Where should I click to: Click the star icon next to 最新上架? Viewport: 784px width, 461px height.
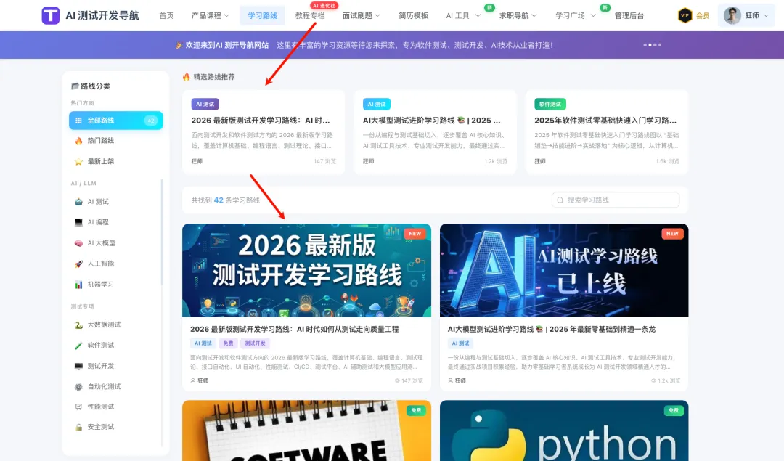click(x=78, y=161)
